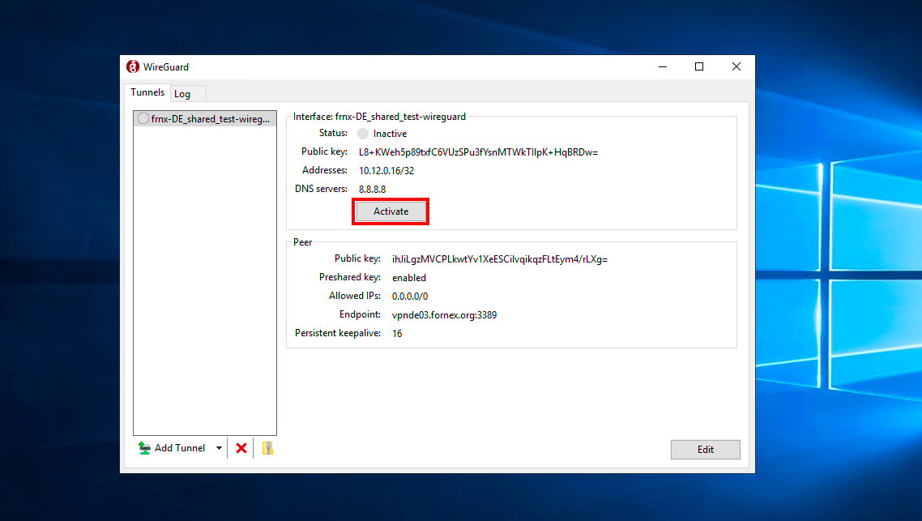Open the Edit tunnel dialog
Screen dimensions: 922x521
(705, 449)
